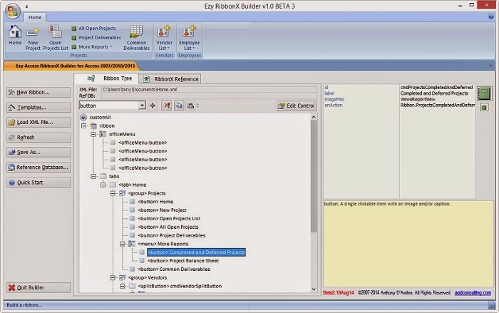Screen dimensions: 499x313
Task: Click the More Reports menu node icon
Action: click(132, 244)
